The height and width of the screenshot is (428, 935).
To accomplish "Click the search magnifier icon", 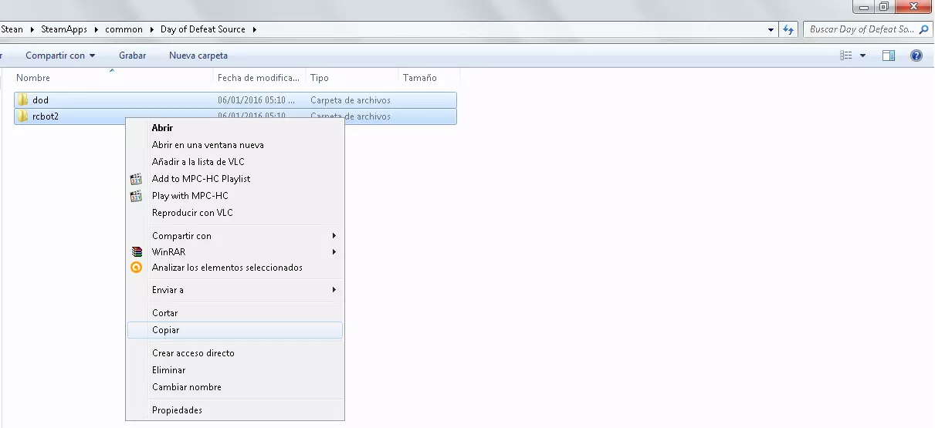I will coord(924,29).
